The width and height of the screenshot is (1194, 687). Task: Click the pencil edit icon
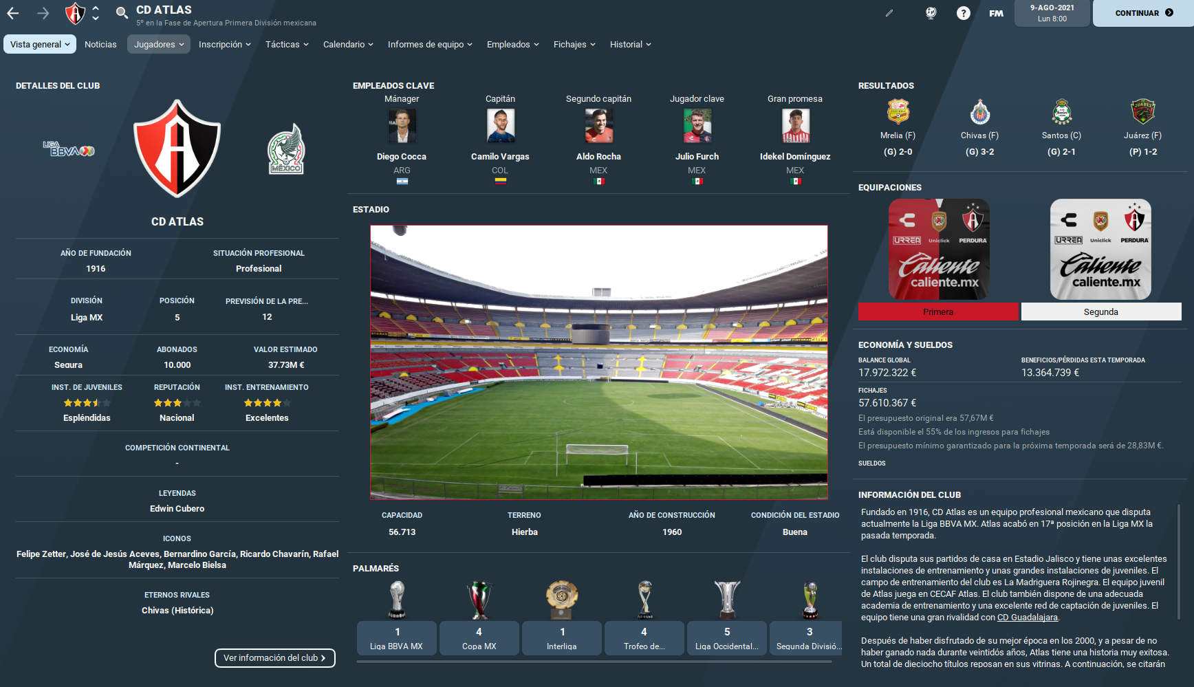pos(889,13)
